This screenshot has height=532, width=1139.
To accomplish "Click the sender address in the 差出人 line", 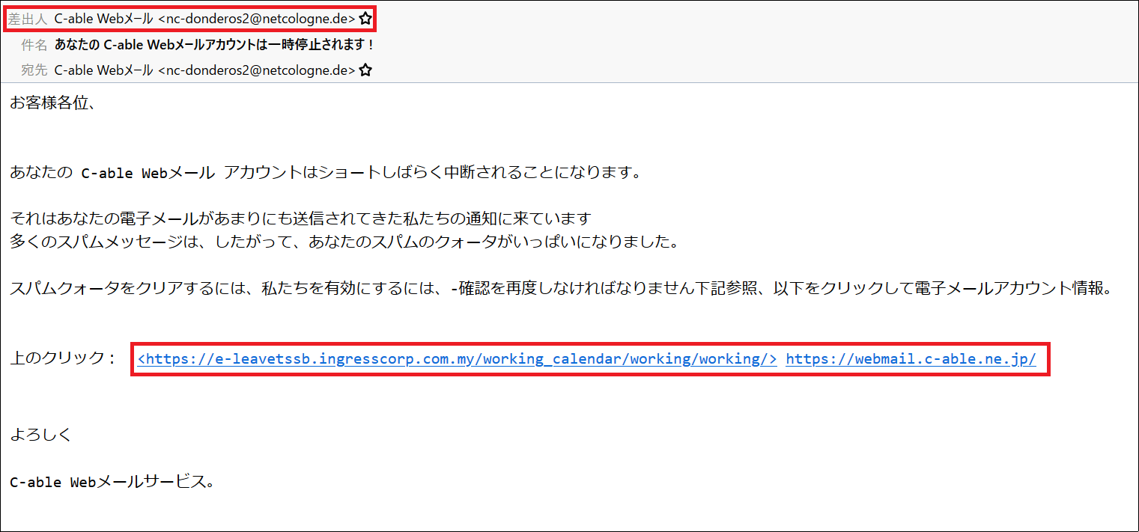I will pyautogui.click(x=205, y=18).
